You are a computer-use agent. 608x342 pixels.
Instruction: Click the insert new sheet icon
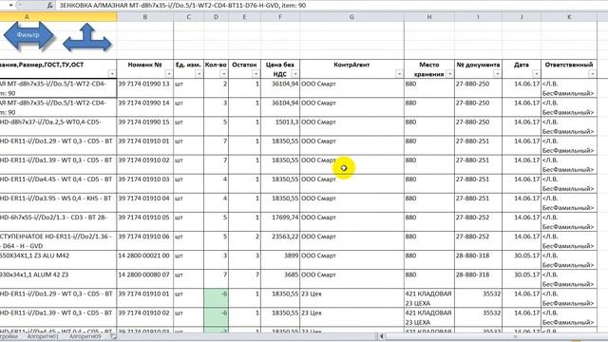click(114, 337)
